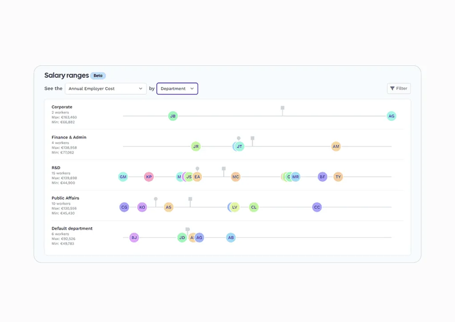This screenshot has height=322, width=455.
Task: Click the Filter button
Action: tap(399, 88)
